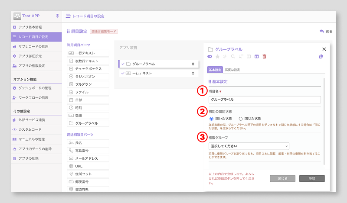
Task: Click the magnifier search icon in the panel toolbar
Action: [233, 57]
